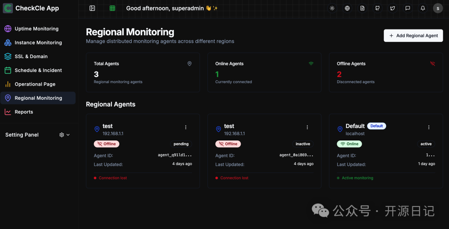Select Regional Monitoring in sidebar
This screenshot has height=229, width=449.
tap(38, 98)
